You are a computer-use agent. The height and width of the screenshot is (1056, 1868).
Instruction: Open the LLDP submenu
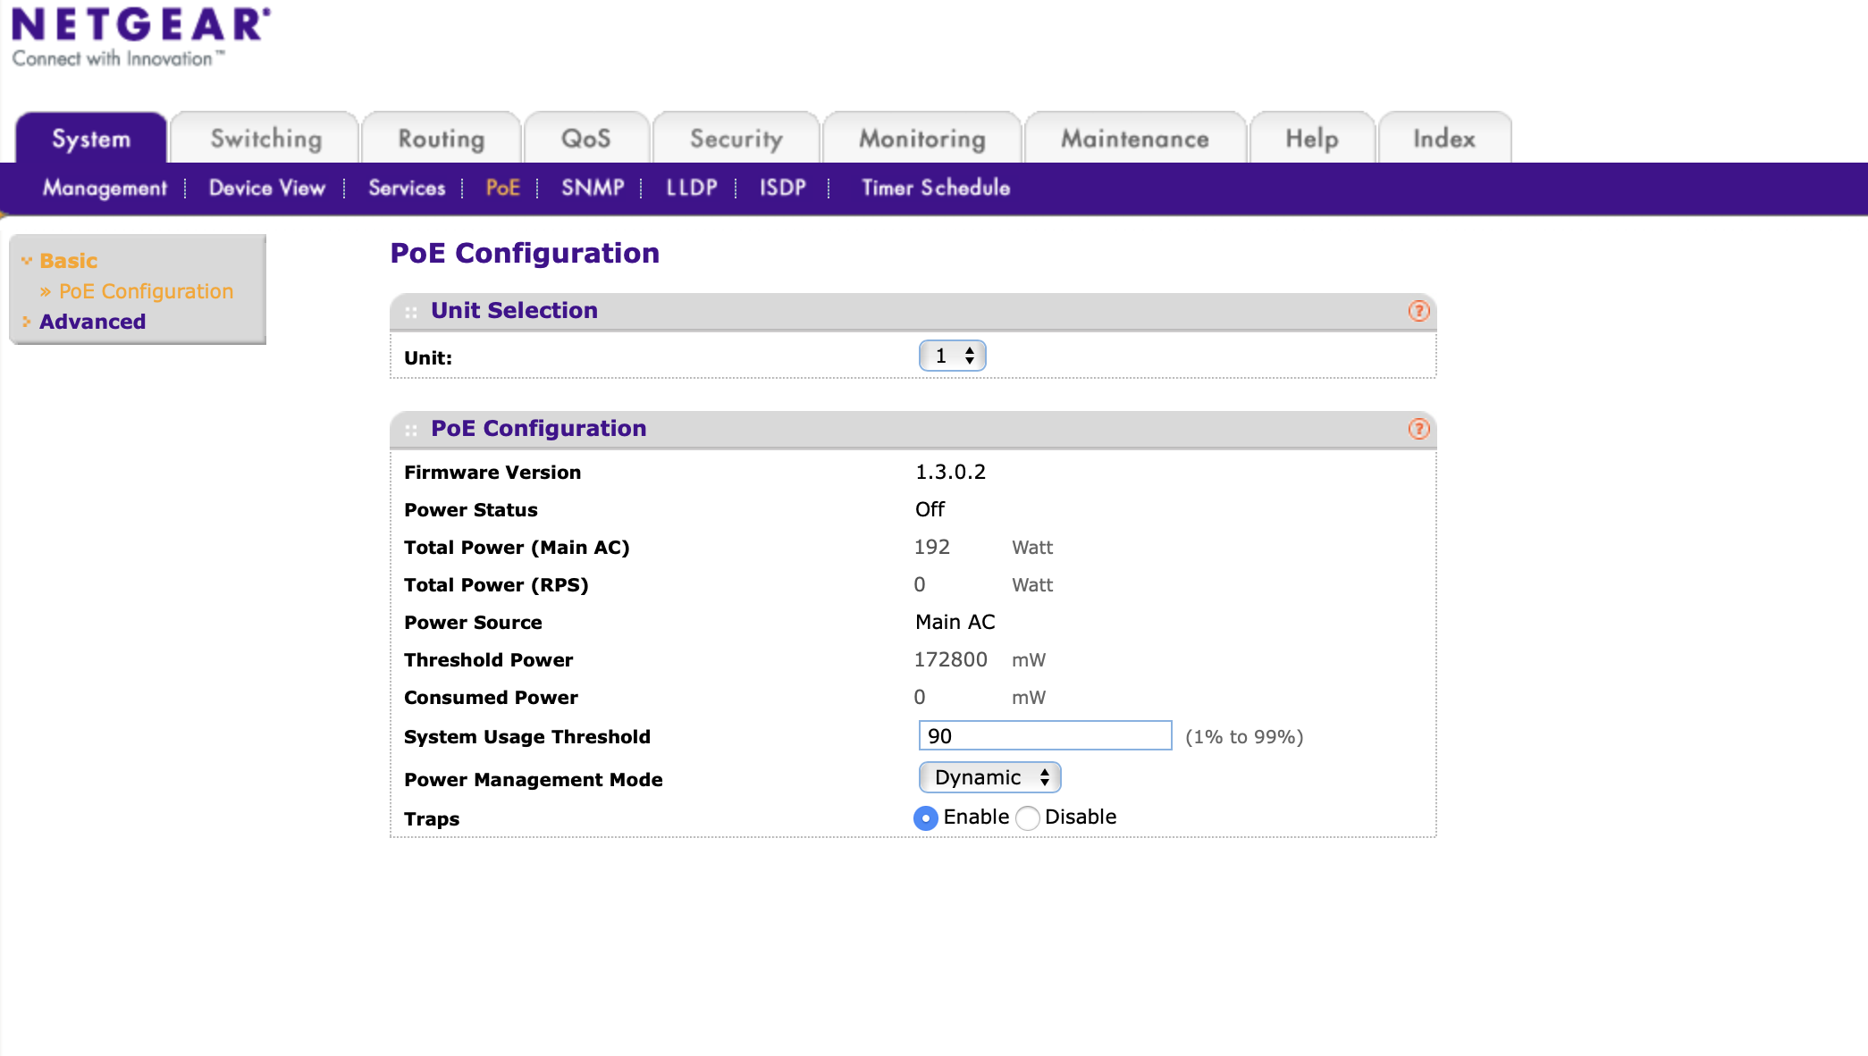[x=692, y=188]
